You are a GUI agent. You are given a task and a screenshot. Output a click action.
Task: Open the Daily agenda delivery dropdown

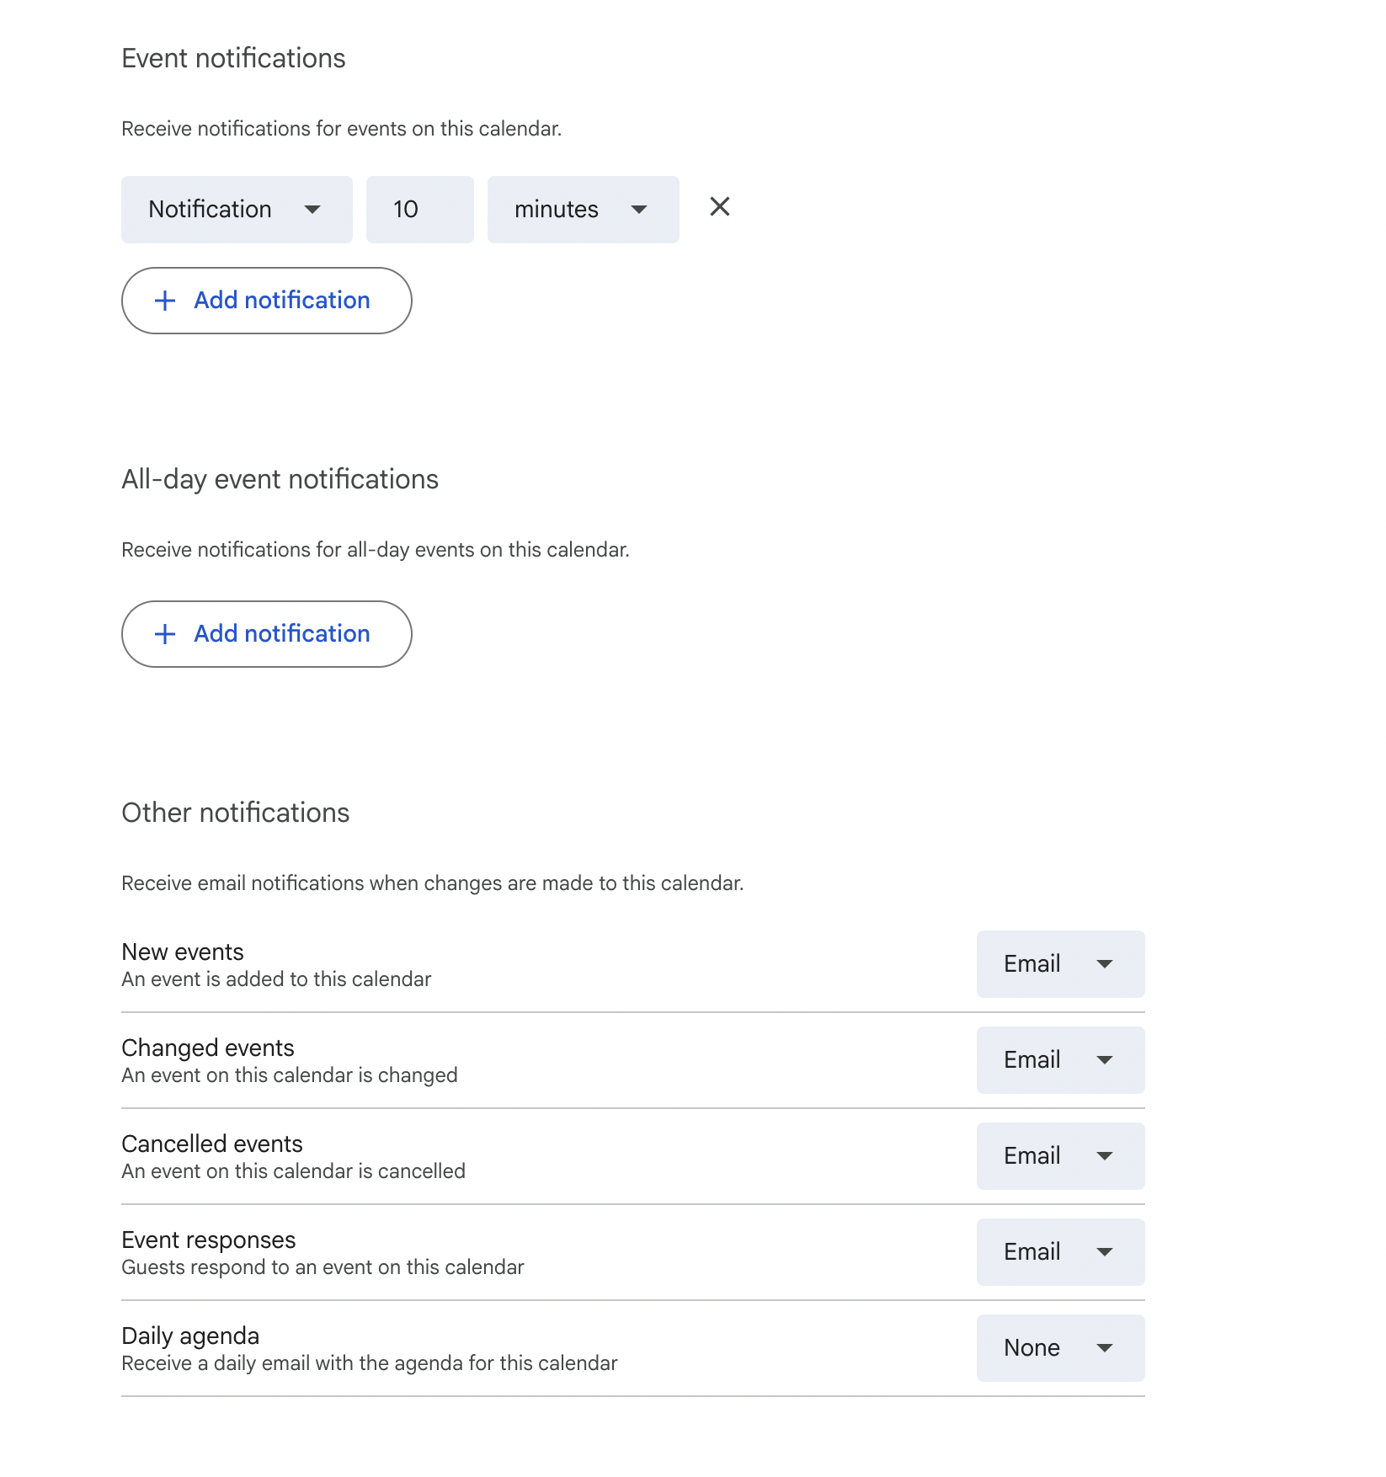pos(1060,1347)
